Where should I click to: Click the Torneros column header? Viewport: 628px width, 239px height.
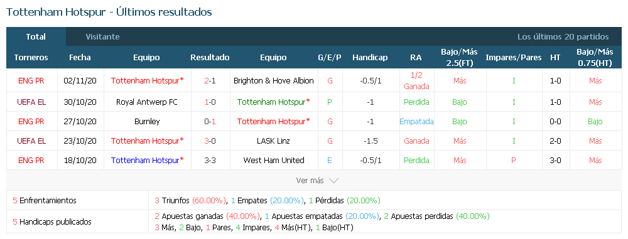pos(31,58)
